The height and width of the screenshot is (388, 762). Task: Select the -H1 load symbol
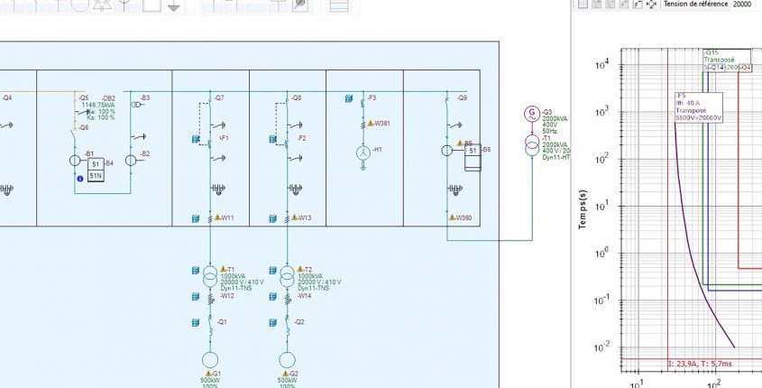pos(363,153)
